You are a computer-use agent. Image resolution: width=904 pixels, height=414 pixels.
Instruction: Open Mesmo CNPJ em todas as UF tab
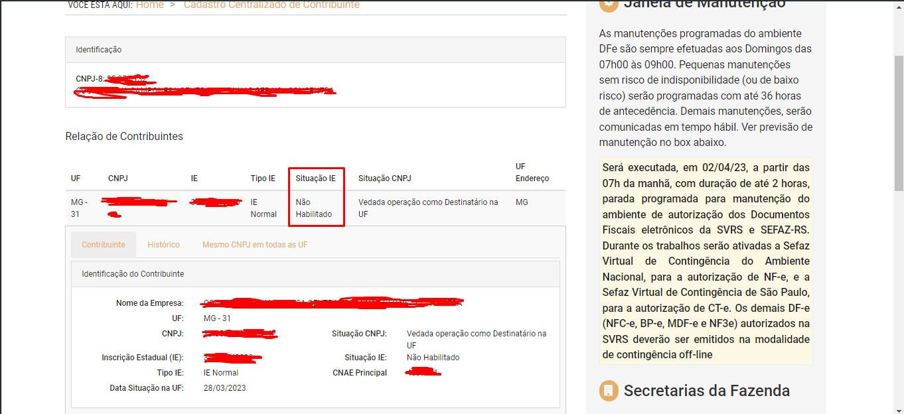pos(255,245)
